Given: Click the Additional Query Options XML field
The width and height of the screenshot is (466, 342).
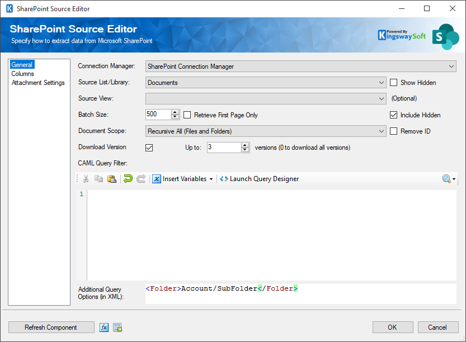Looking at the screenshot, I should pyautogui.click(x=301, y=293).
